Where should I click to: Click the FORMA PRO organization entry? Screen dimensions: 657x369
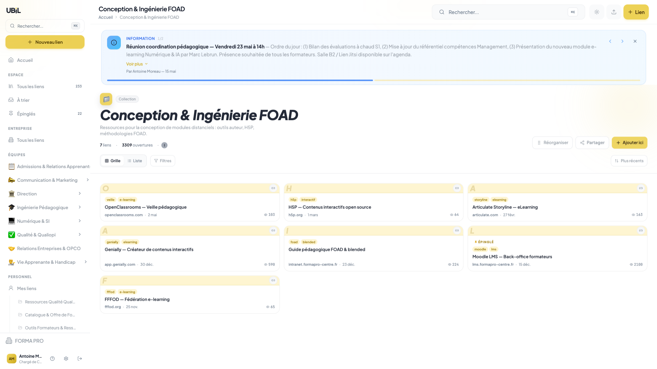[x=25, y=341]
